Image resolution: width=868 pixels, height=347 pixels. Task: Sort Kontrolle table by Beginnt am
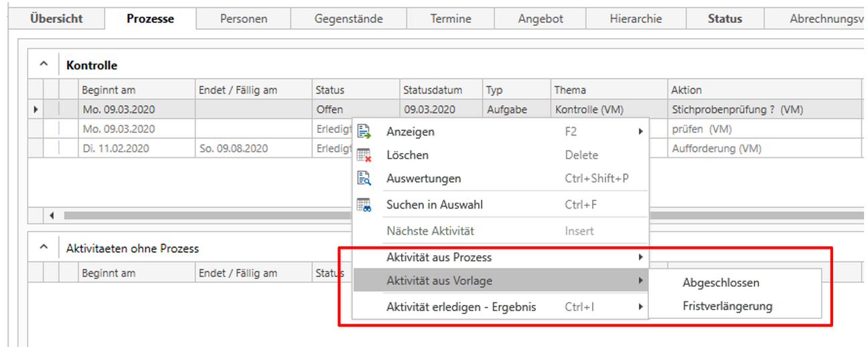click(137, 90)
